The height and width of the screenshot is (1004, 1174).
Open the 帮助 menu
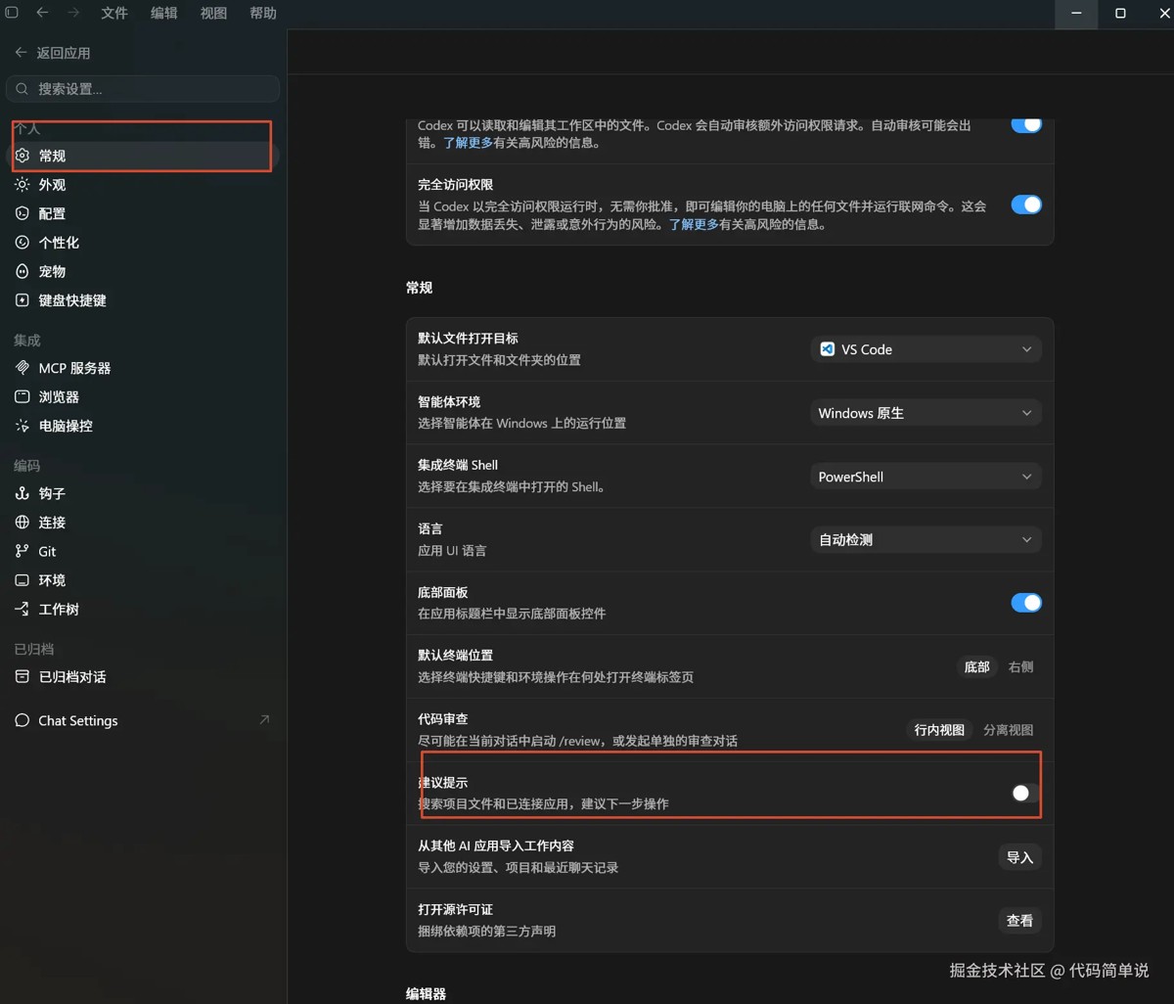click(263, 13)
